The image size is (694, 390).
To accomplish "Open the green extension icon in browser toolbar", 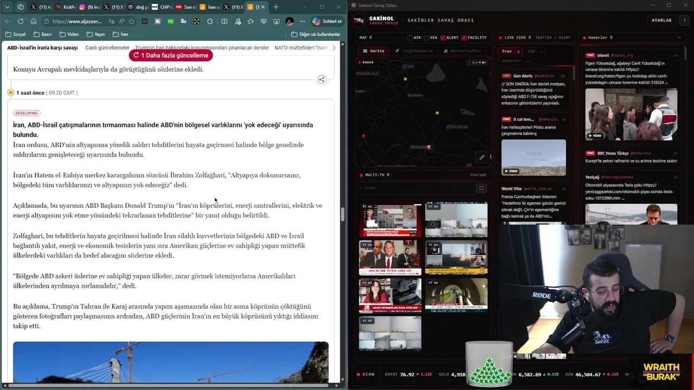I will coord(170,21).
